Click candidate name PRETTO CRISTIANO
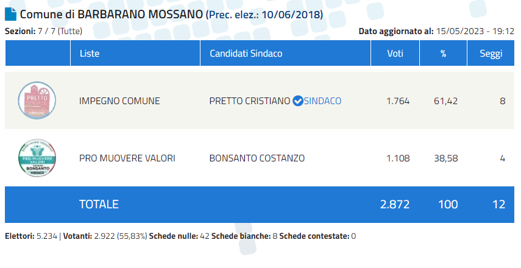The width and height of the screenshot is (521, 268). point(250,101)
